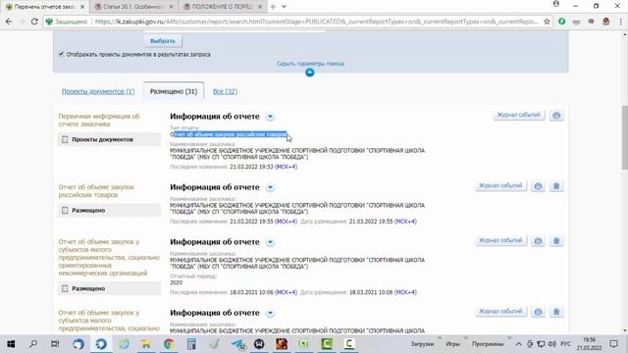Activate 'Перечень отчетов' browser tab
The height and width of the screenshot is (353, 628).
45,7
